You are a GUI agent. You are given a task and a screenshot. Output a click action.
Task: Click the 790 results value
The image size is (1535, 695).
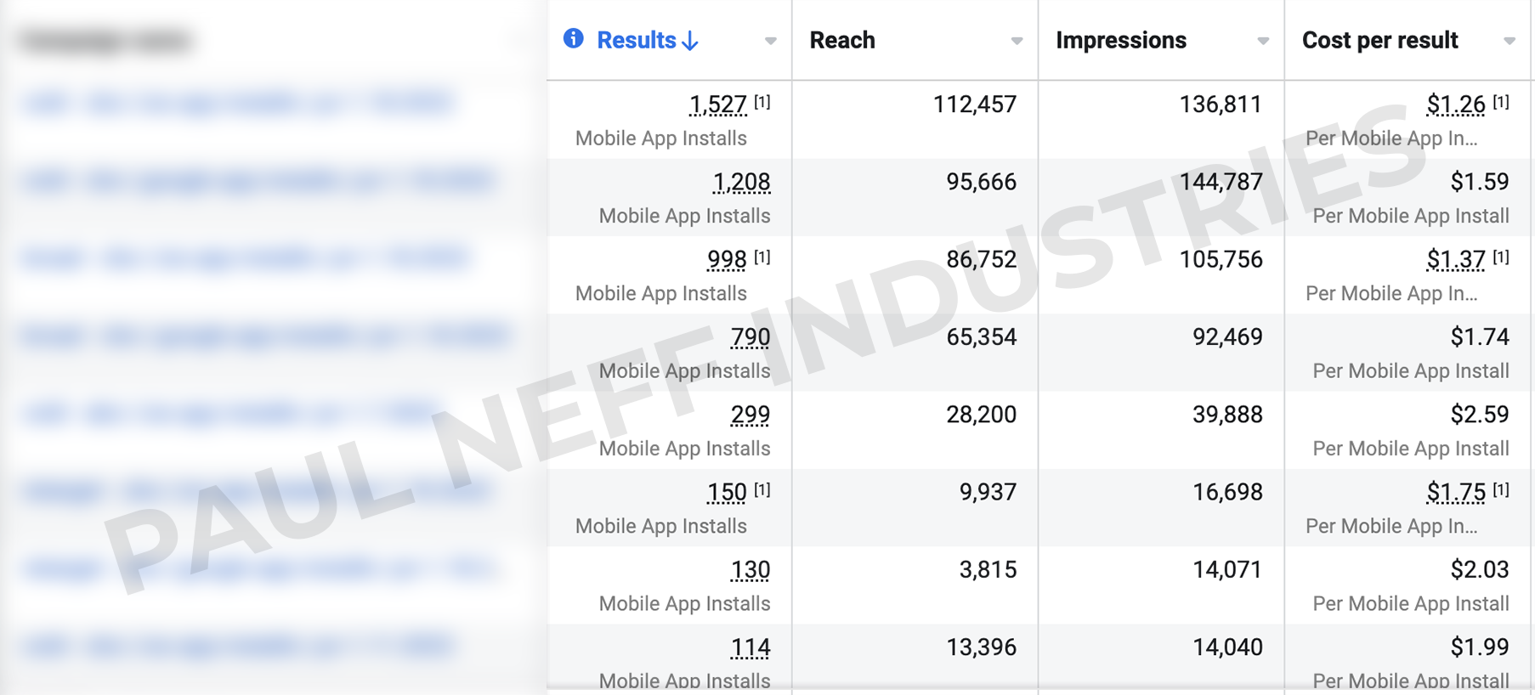pyautogui.click(x=751, y=337)
